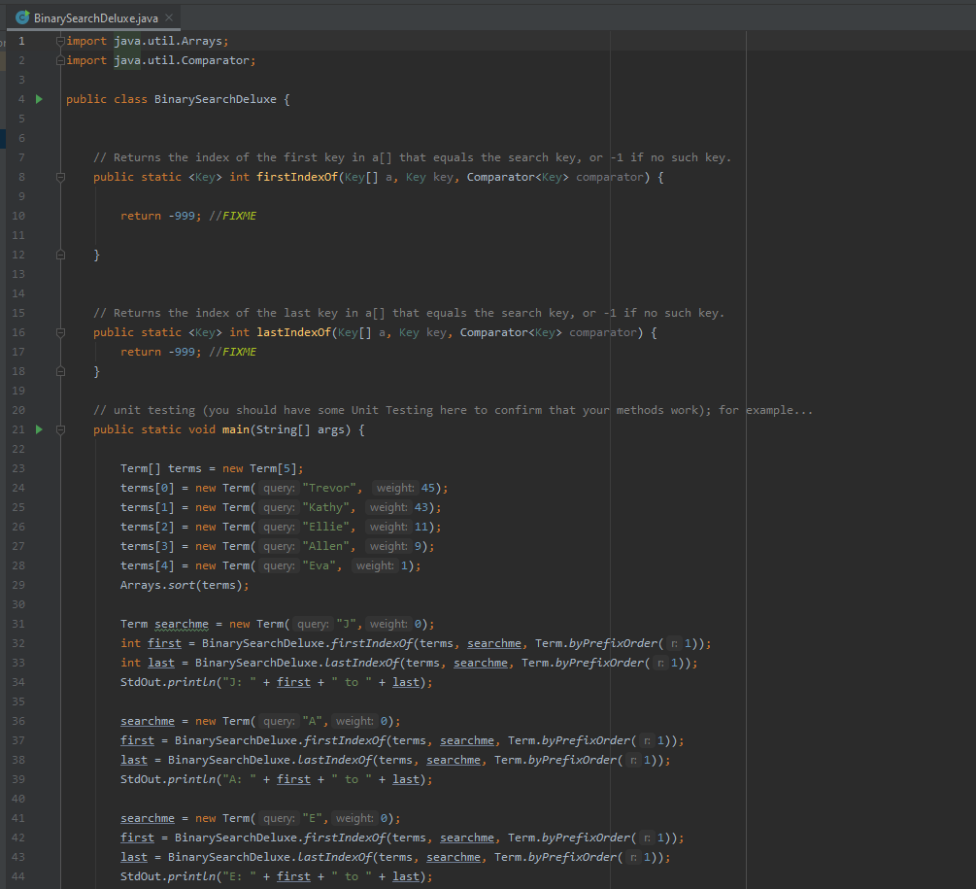
Task: Select the BinarySearchDeluxe.java editor tab
Action: (95, 17)
